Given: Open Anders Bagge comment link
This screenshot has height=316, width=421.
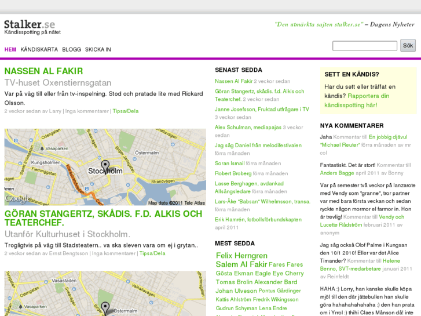Looking at the screenshot, I should point(337,173).
